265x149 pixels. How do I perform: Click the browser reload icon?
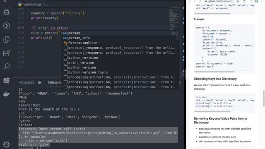tap(200, 1)
